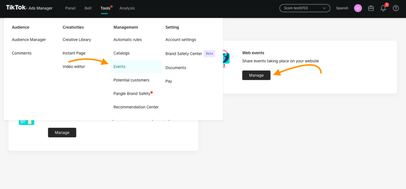Open Brand Safety Center
This screenshot has height=189, width=406.
(184, 54)
